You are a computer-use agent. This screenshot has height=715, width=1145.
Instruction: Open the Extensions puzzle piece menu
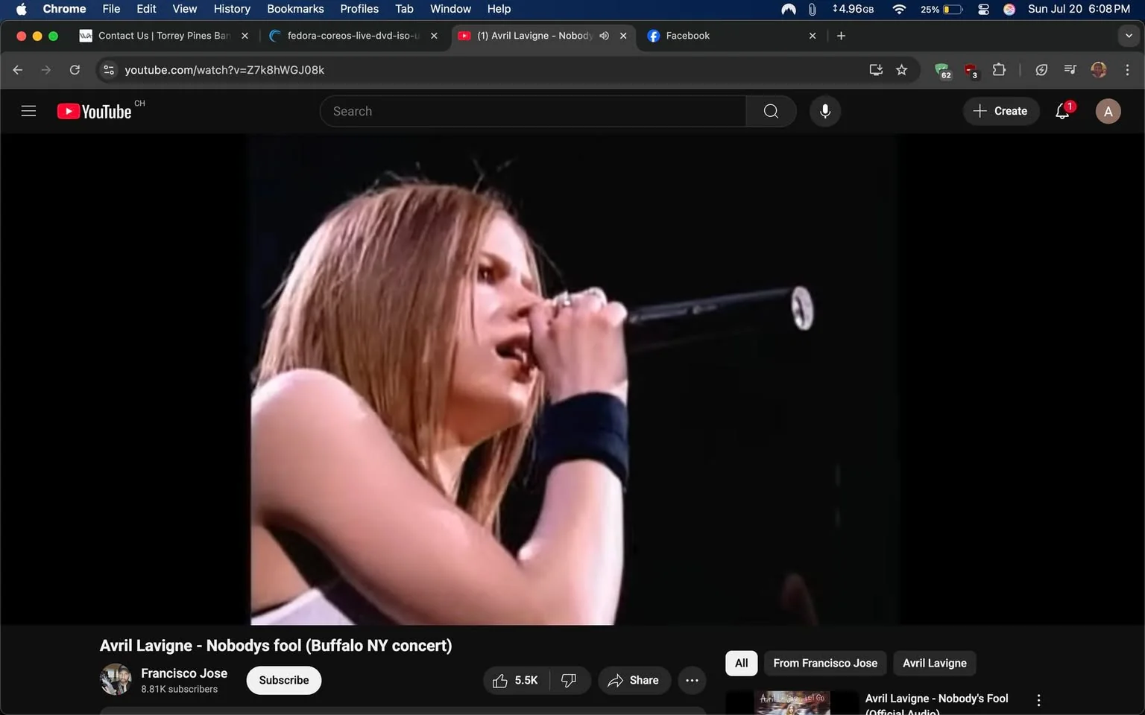point(1000,70)
